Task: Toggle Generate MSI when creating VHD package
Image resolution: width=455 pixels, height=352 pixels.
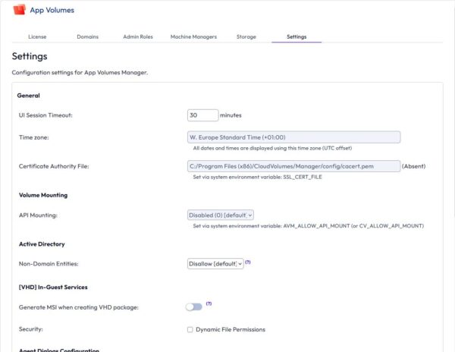Action: click(x=194, y=306)
